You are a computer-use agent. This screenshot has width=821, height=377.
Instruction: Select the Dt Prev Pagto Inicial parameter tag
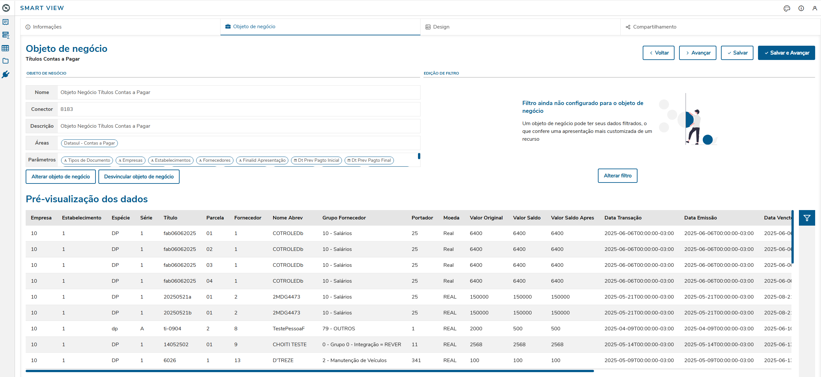(x=316, y=160)
